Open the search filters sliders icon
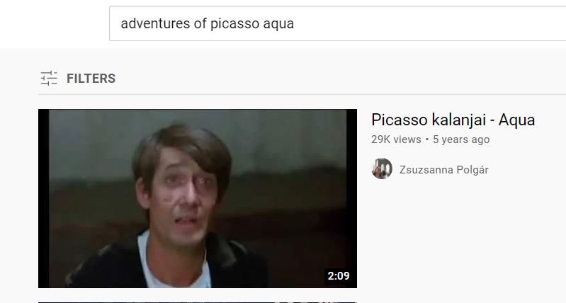 coord(49,78)
